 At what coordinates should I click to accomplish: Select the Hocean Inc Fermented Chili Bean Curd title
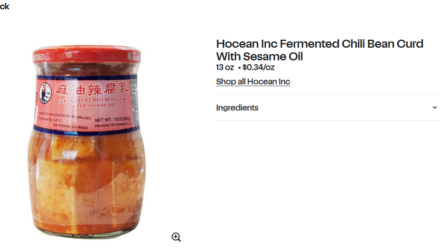pyautogui.click(x=319, y=50)
